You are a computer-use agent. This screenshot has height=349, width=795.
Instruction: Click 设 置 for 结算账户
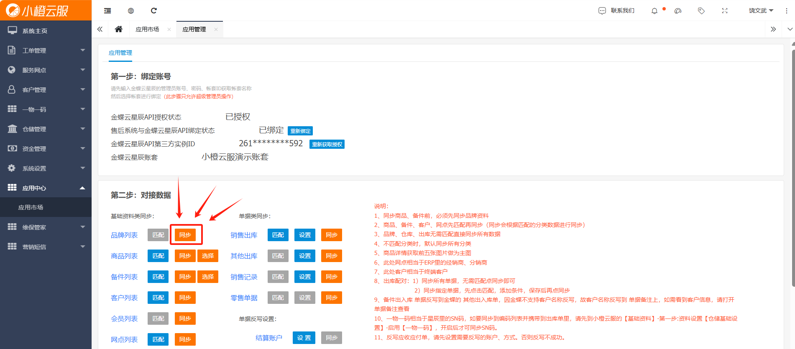(x=304, y=338)
